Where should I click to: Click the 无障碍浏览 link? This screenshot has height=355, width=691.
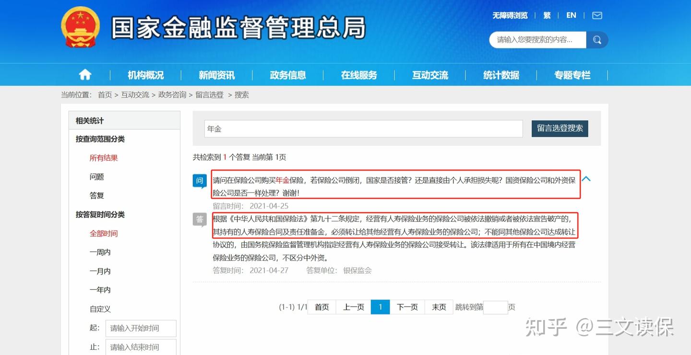[x=510, y=15]
